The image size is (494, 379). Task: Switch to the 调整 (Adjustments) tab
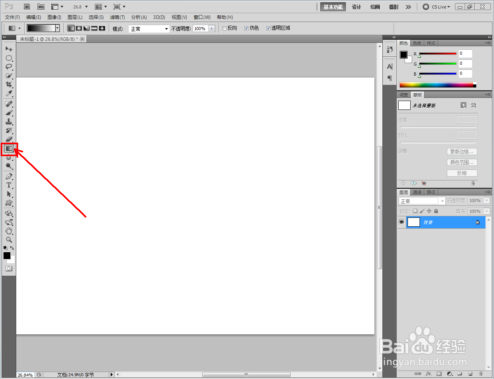coord(404,95)
